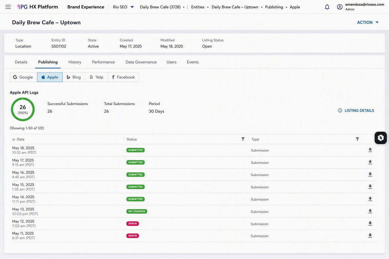Viewport: 389px width, 259px height.
Task: Sort by the Date column header
Action: click(18, 139)
